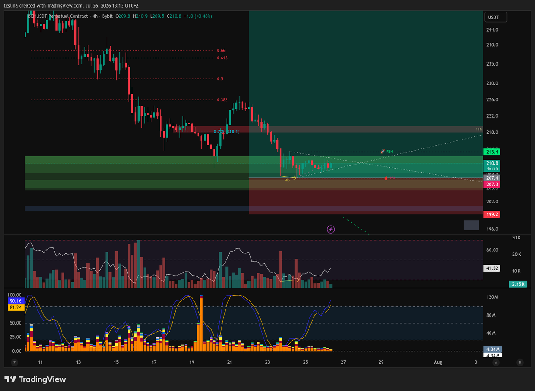Toggle the A auto-scale button
535x391 pixels.
click(x=496, y=362)
